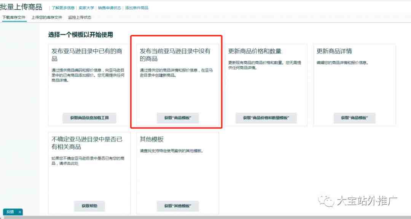411x219 pixels.
Task: Dismiss the 反馈 widget with its X
Action: point(20,212)
